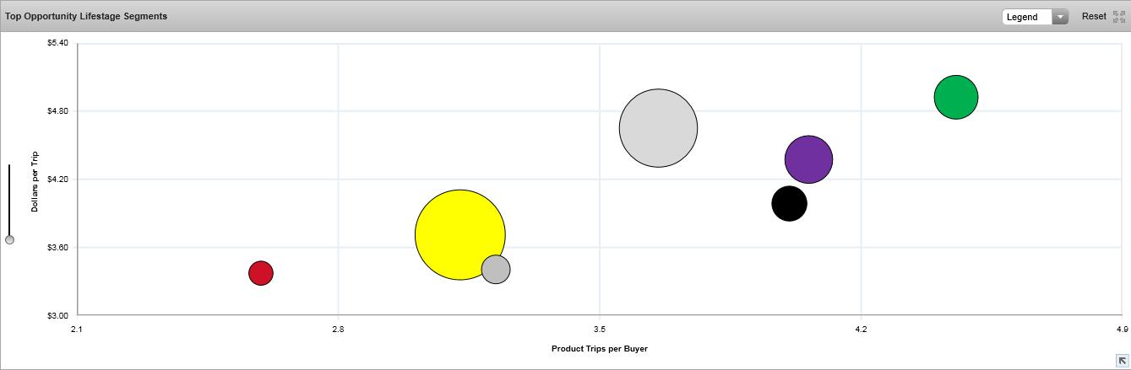
Task: Select the green bubble
Action: click(x=955, y=98)
